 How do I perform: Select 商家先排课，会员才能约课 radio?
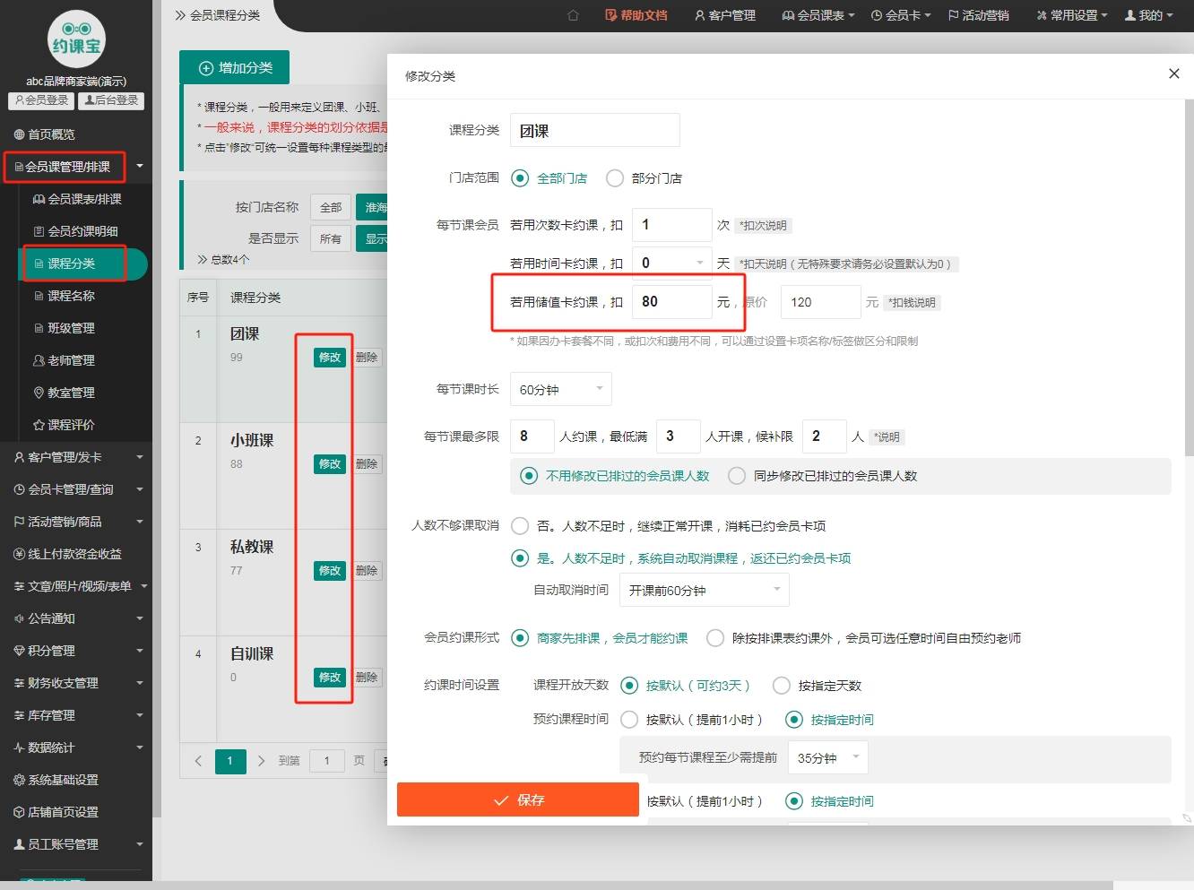click(600, 638)
